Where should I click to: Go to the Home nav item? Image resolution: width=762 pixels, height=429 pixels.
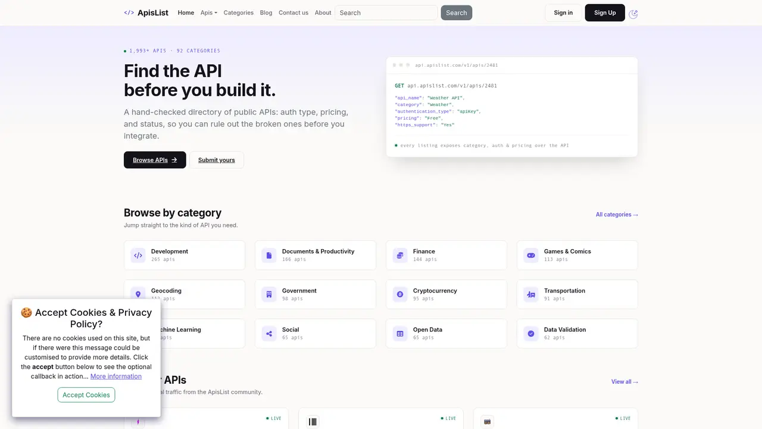pyautogui.click(x=186, y=13)
